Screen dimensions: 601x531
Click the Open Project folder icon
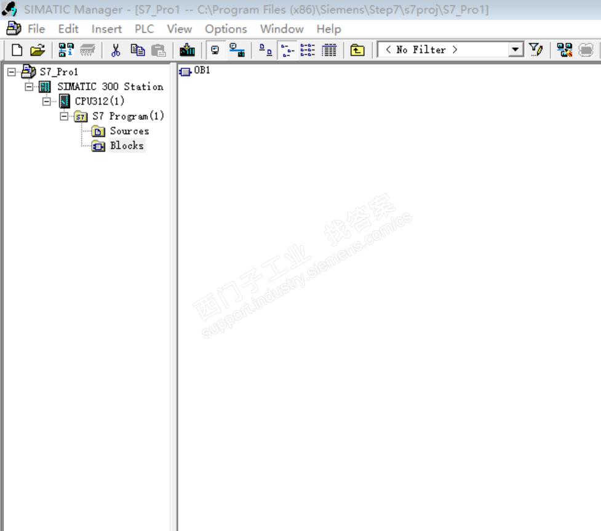[x=38, y=50]
